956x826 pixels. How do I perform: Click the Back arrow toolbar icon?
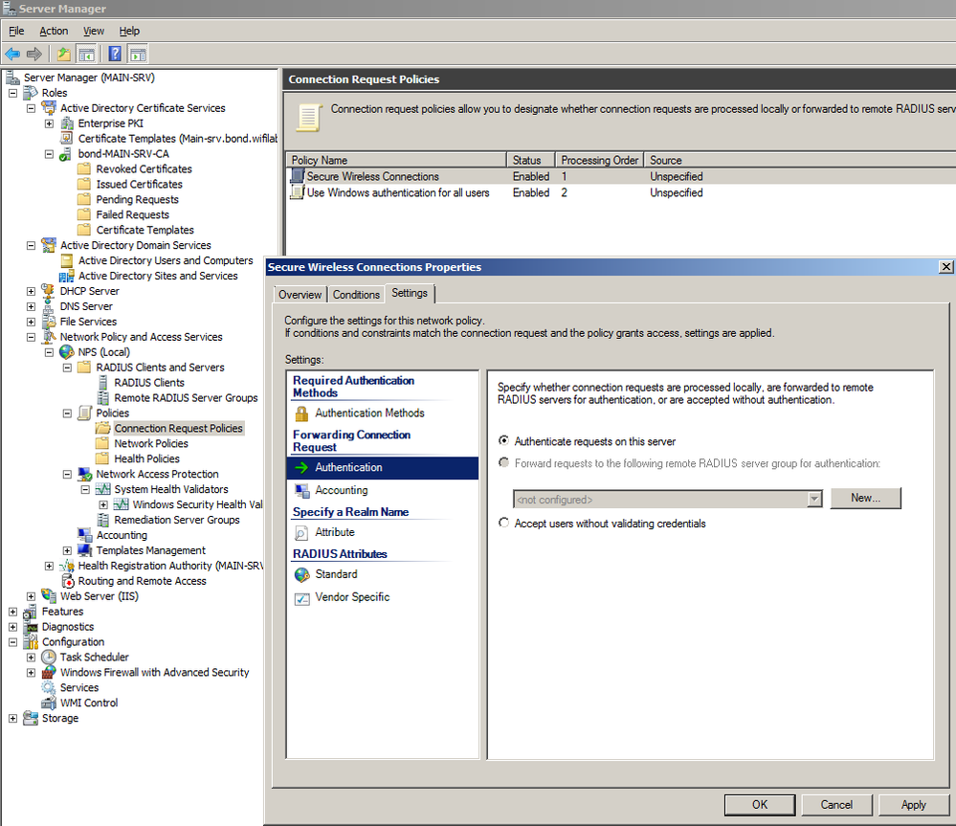tap(12, 55)
